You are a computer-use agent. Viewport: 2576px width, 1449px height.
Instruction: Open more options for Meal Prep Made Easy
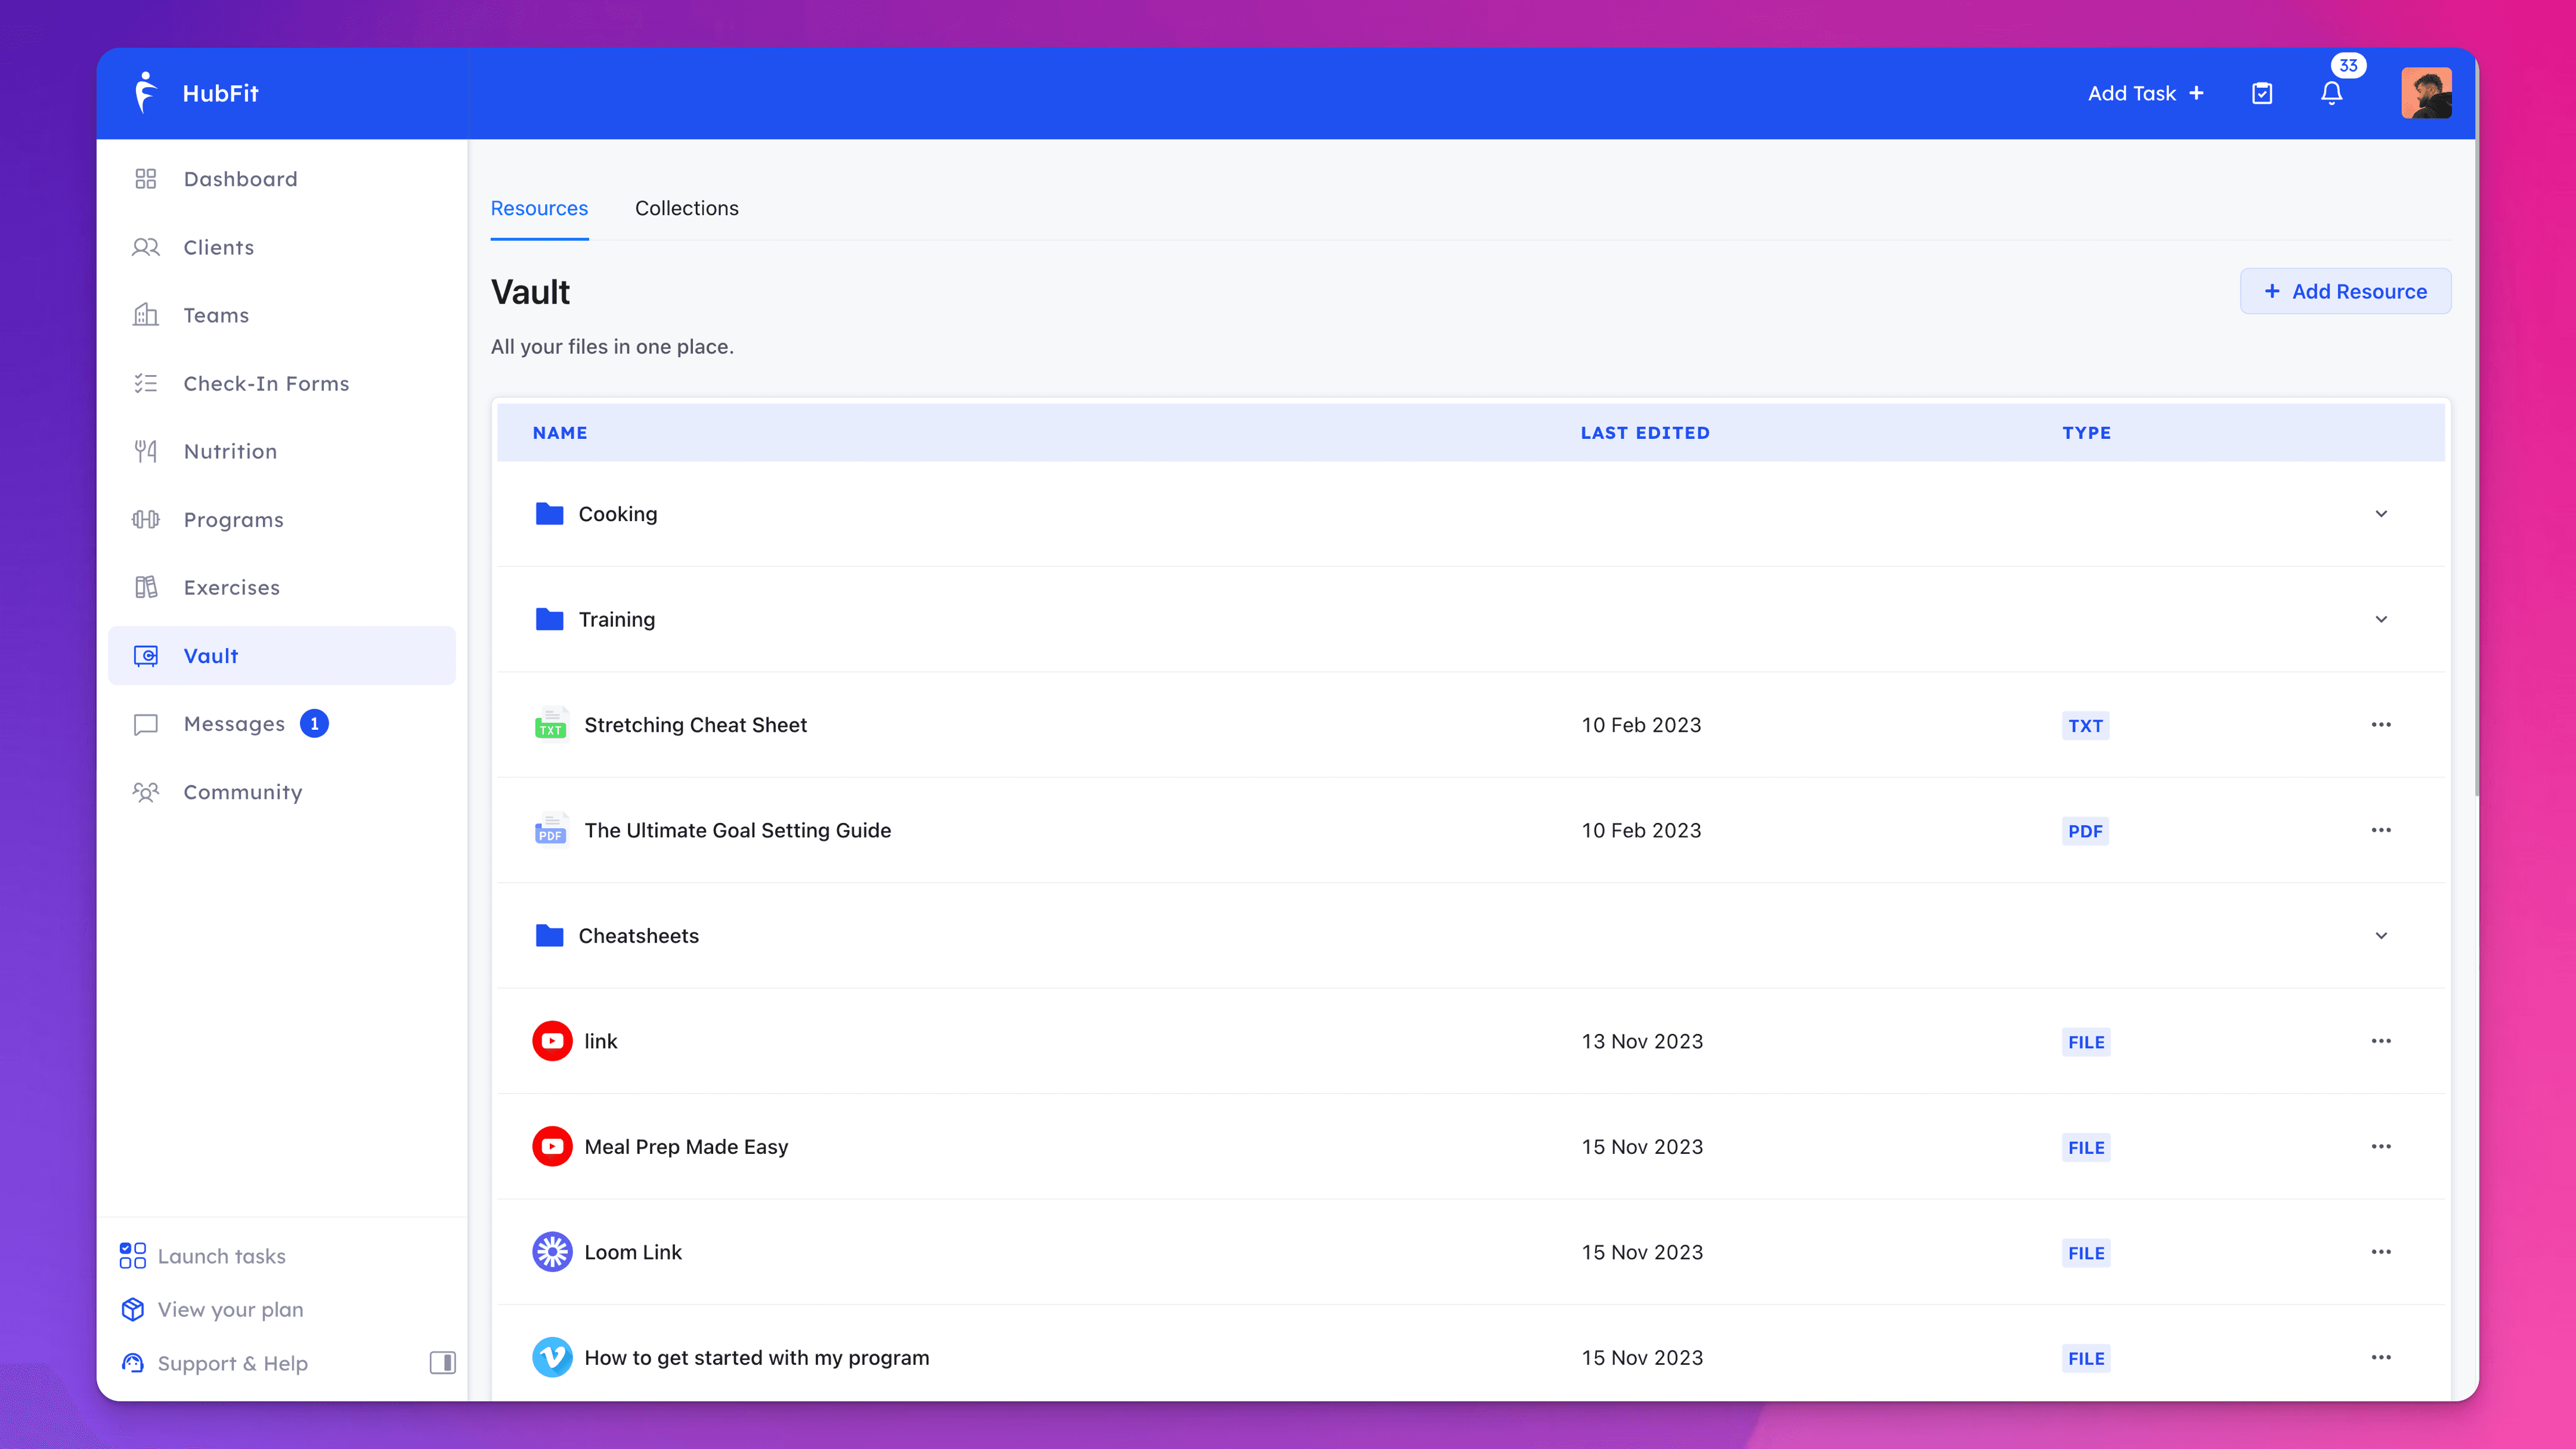click(2381, 1146)
